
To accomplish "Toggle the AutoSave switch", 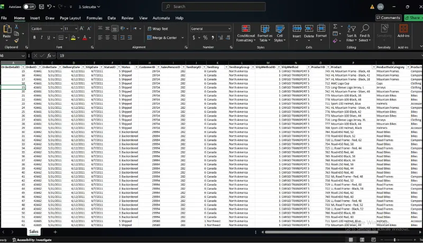I will pos(29,7).
